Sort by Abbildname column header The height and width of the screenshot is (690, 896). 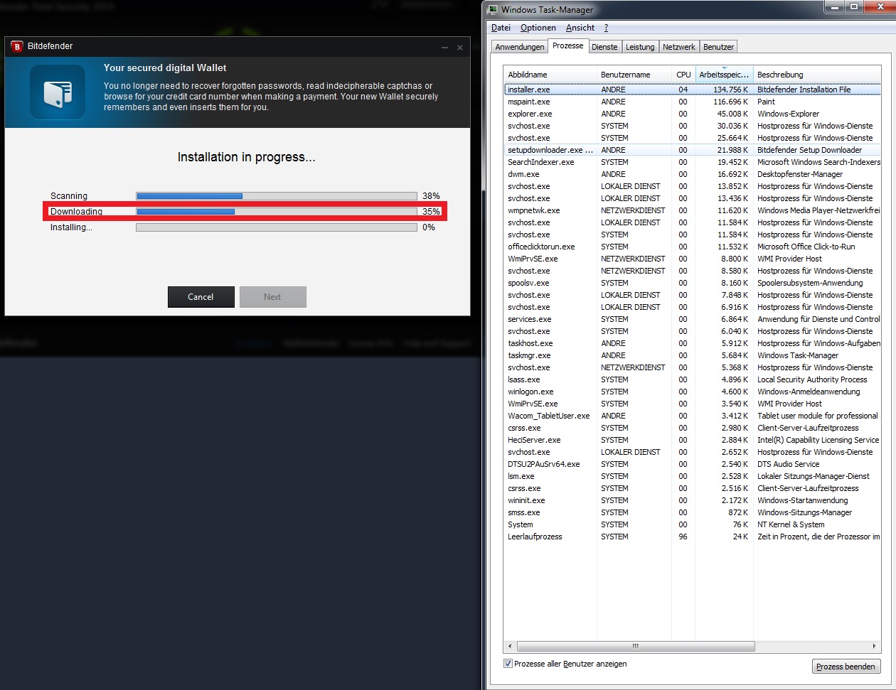[x=550, y=75]
